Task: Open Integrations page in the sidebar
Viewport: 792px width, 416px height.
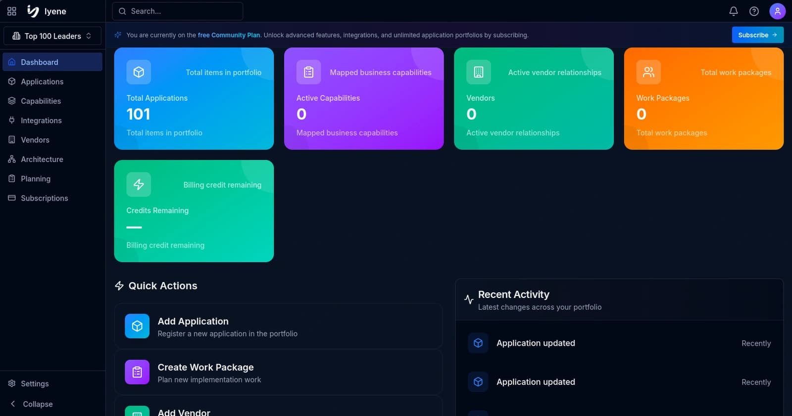Action: click(x=52, y=120)
